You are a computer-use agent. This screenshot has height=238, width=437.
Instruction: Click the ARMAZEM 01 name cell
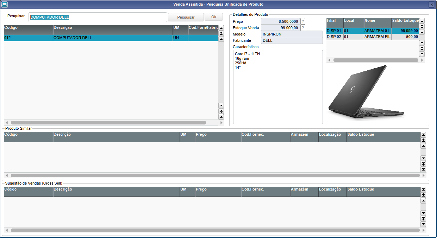(377, 31)
